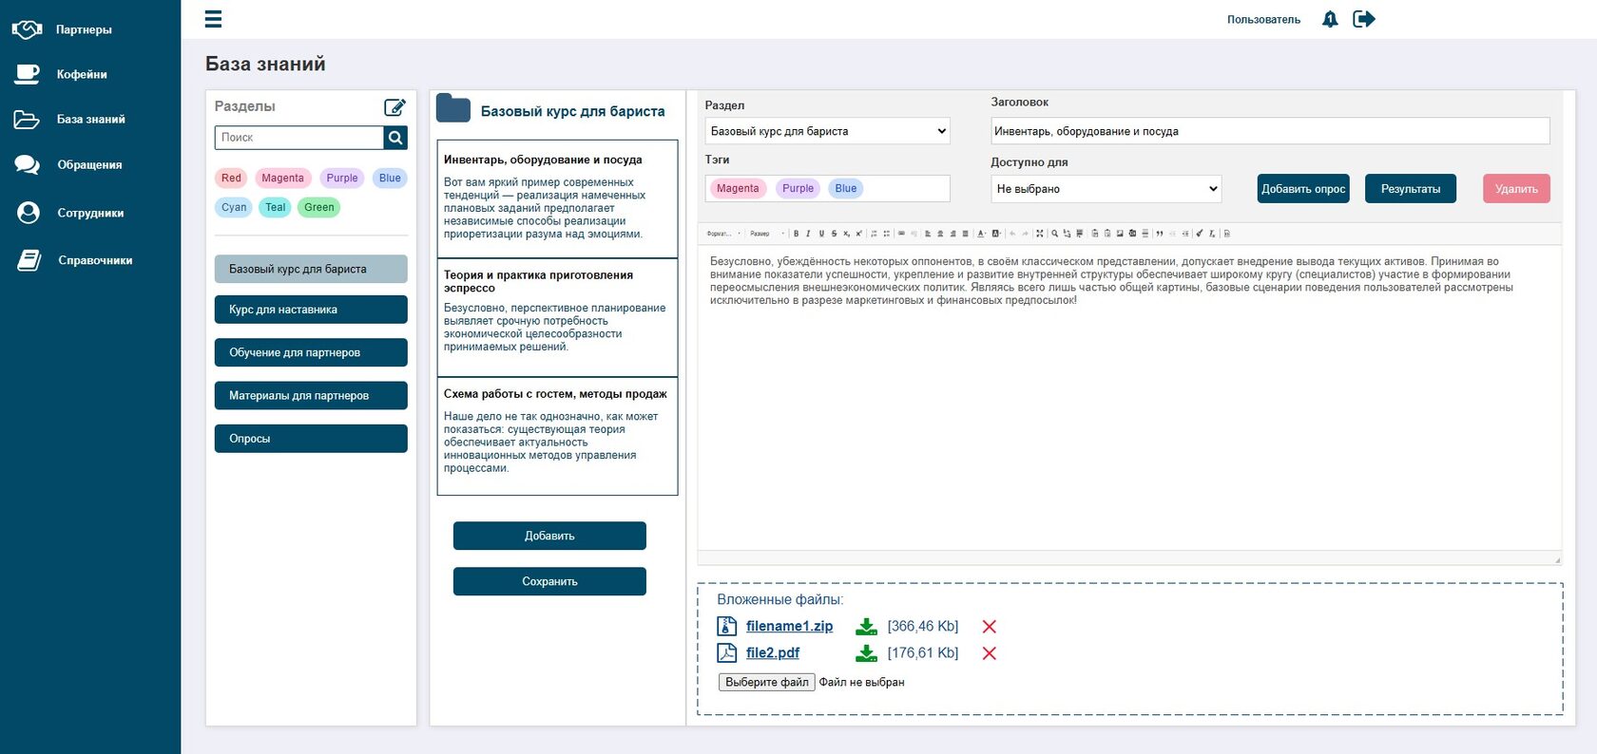Click the Заголовок title input field

[x=1270, y=131]
